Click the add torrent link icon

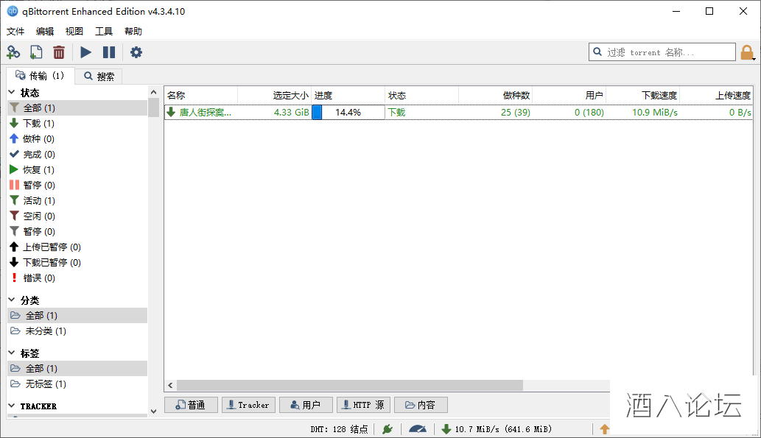pos(13,52)
